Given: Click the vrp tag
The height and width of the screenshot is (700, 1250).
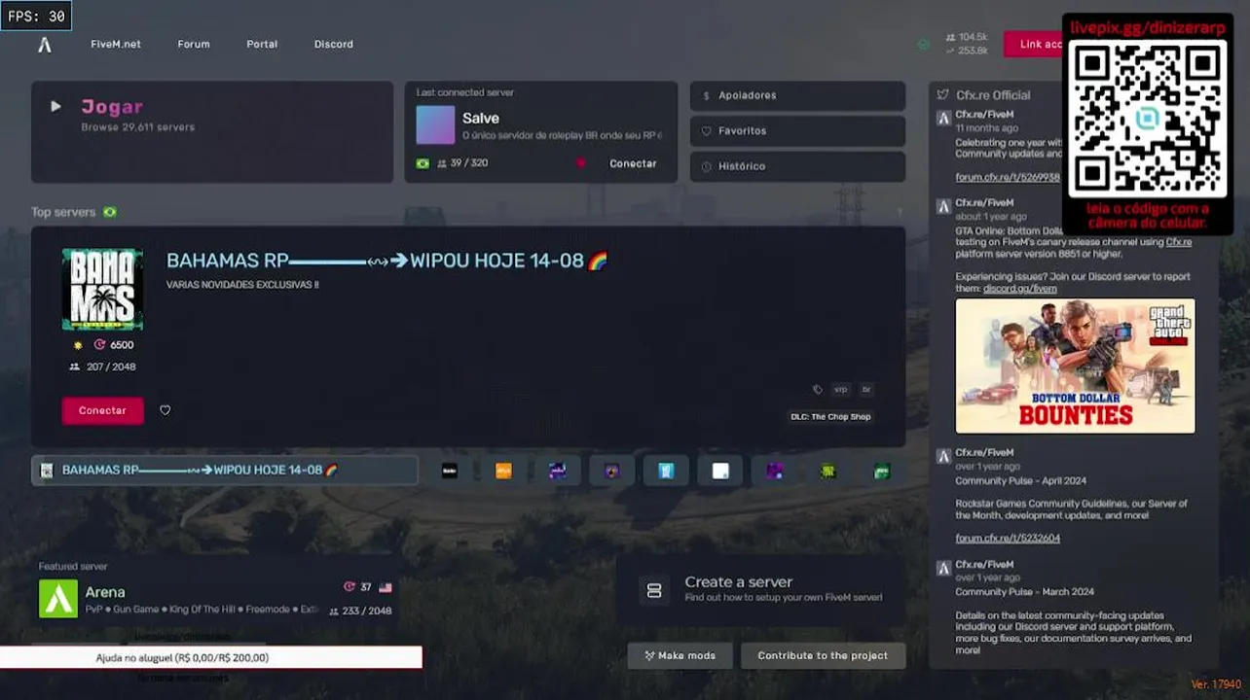Looking at the screenshot, I should (841, 389).
